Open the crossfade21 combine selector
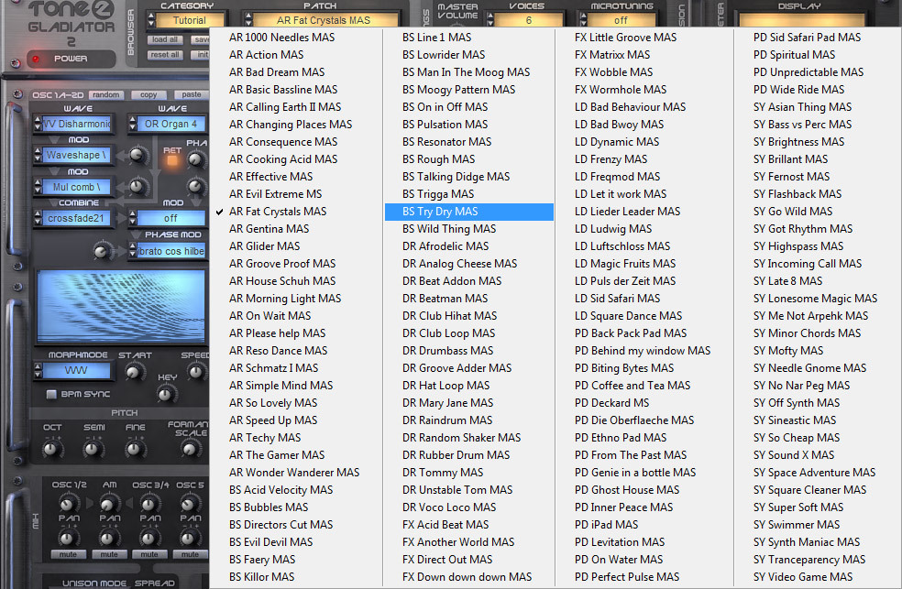Image resolution: width=902 pixels, height=589 pixels. [x=77, y=218]
